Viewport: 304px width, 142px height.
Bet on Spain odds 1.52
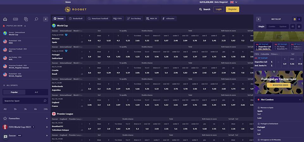[109, 41]
